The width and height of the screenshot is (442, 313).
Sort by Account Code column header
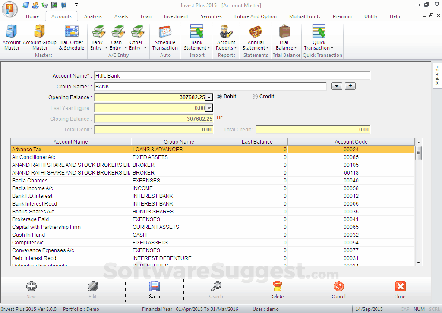click(x=351, y=141)
